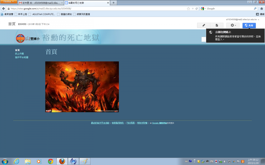Click the report abuse footer link
The width and height of the screenshot is (265, 165).
pos(118,123)
